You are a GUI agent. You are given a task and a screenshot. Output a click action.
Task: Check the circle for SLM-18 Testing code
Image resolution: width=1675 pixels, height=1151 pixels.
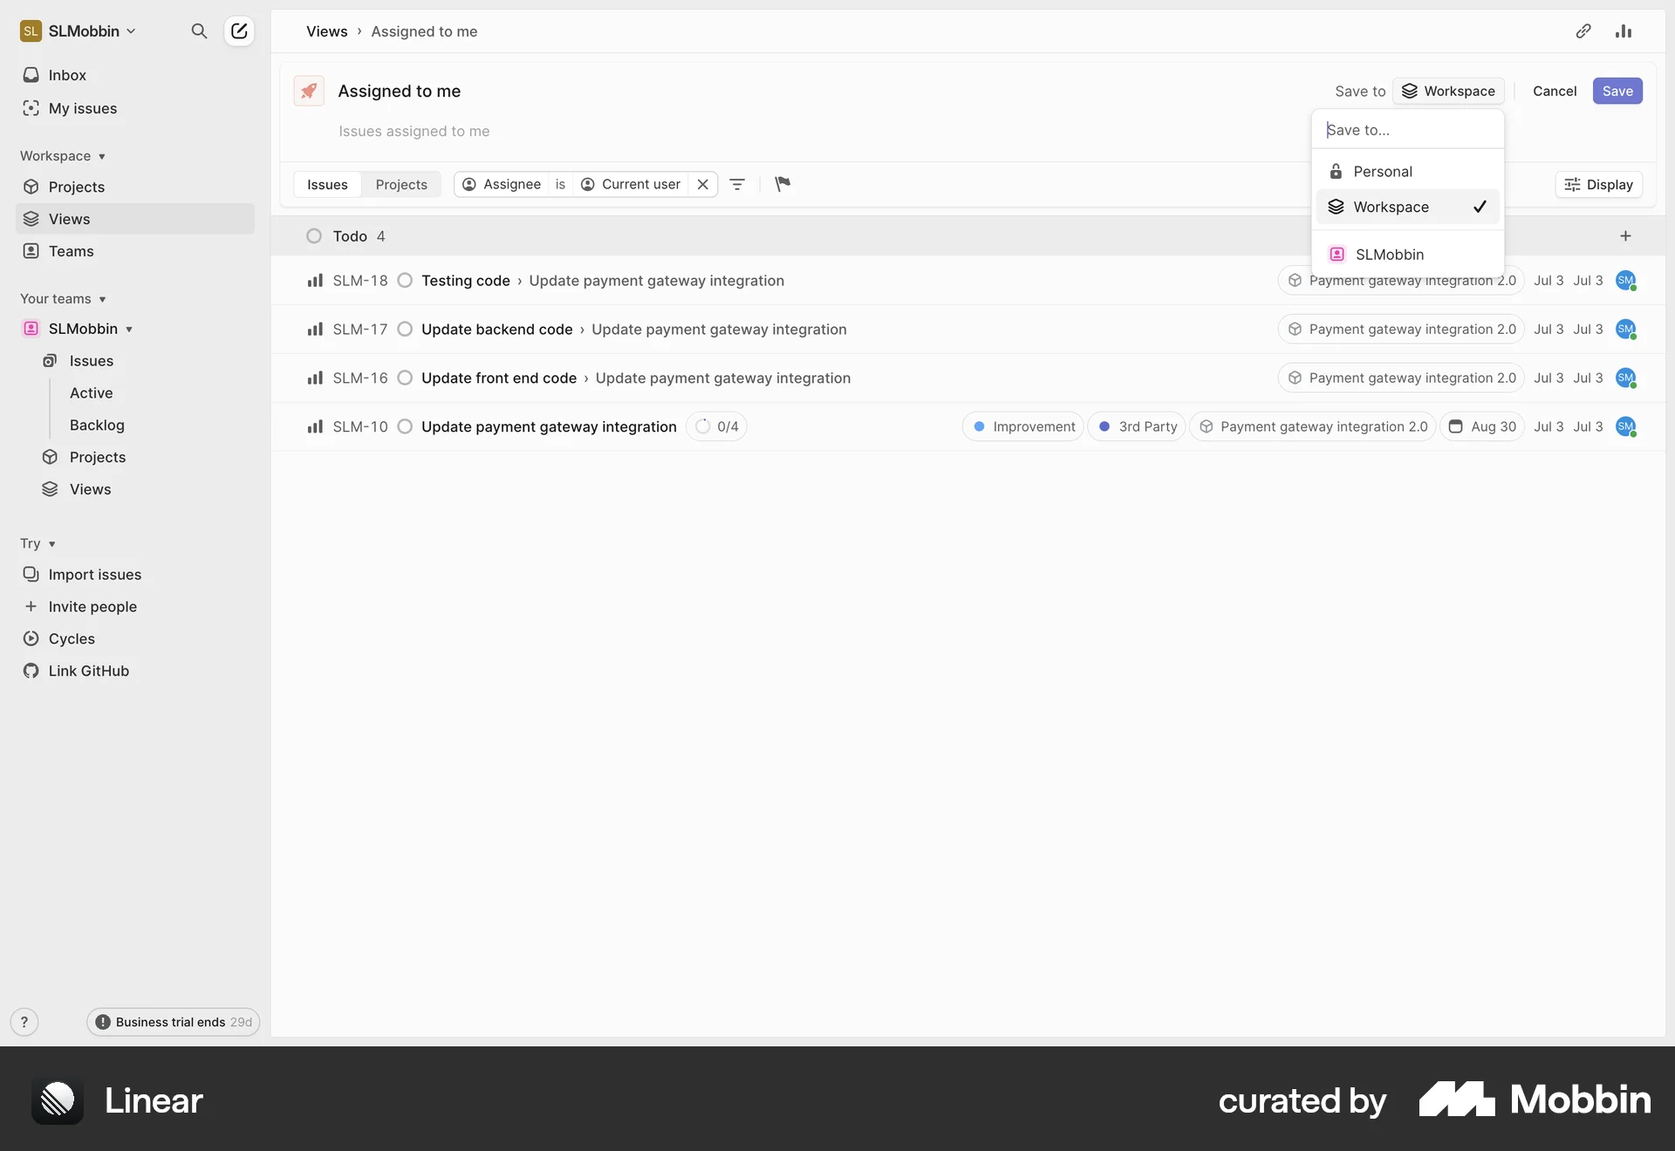[x=404, y=281]
